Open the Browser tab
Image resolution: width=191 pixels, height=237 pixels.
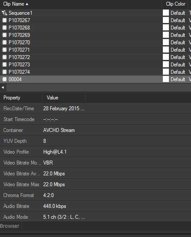pos(10,226)
